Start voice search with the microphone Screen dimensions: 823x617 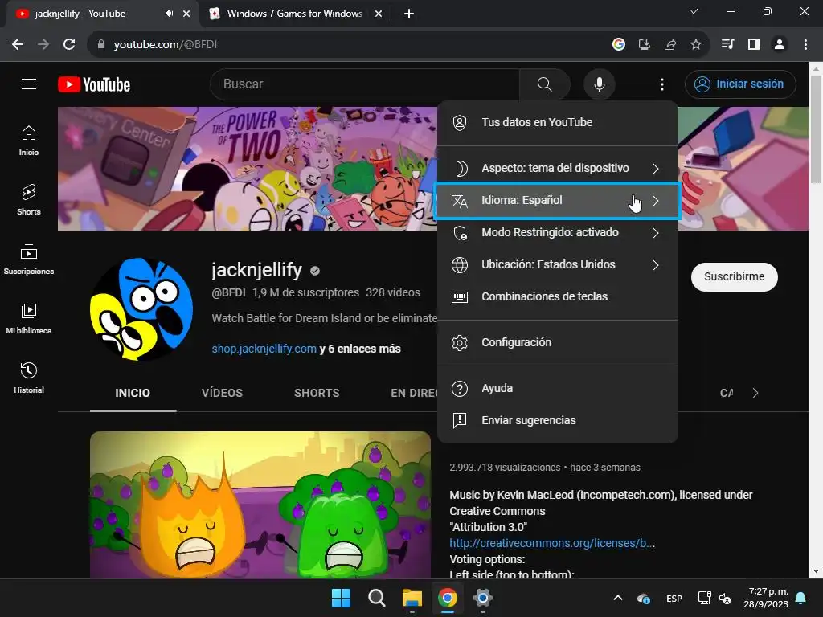(x=599, y=84)
